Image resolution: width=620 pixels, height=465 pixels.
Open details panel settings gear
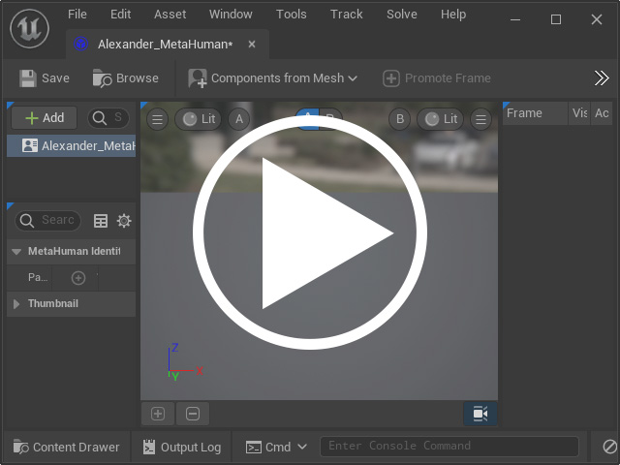pyautogui.click(x=124, y=221)
